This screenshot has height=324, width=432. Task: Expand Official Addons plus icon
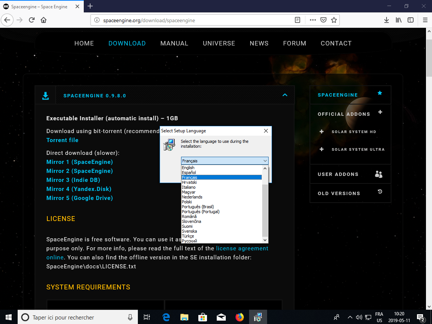tap(380, 112)
